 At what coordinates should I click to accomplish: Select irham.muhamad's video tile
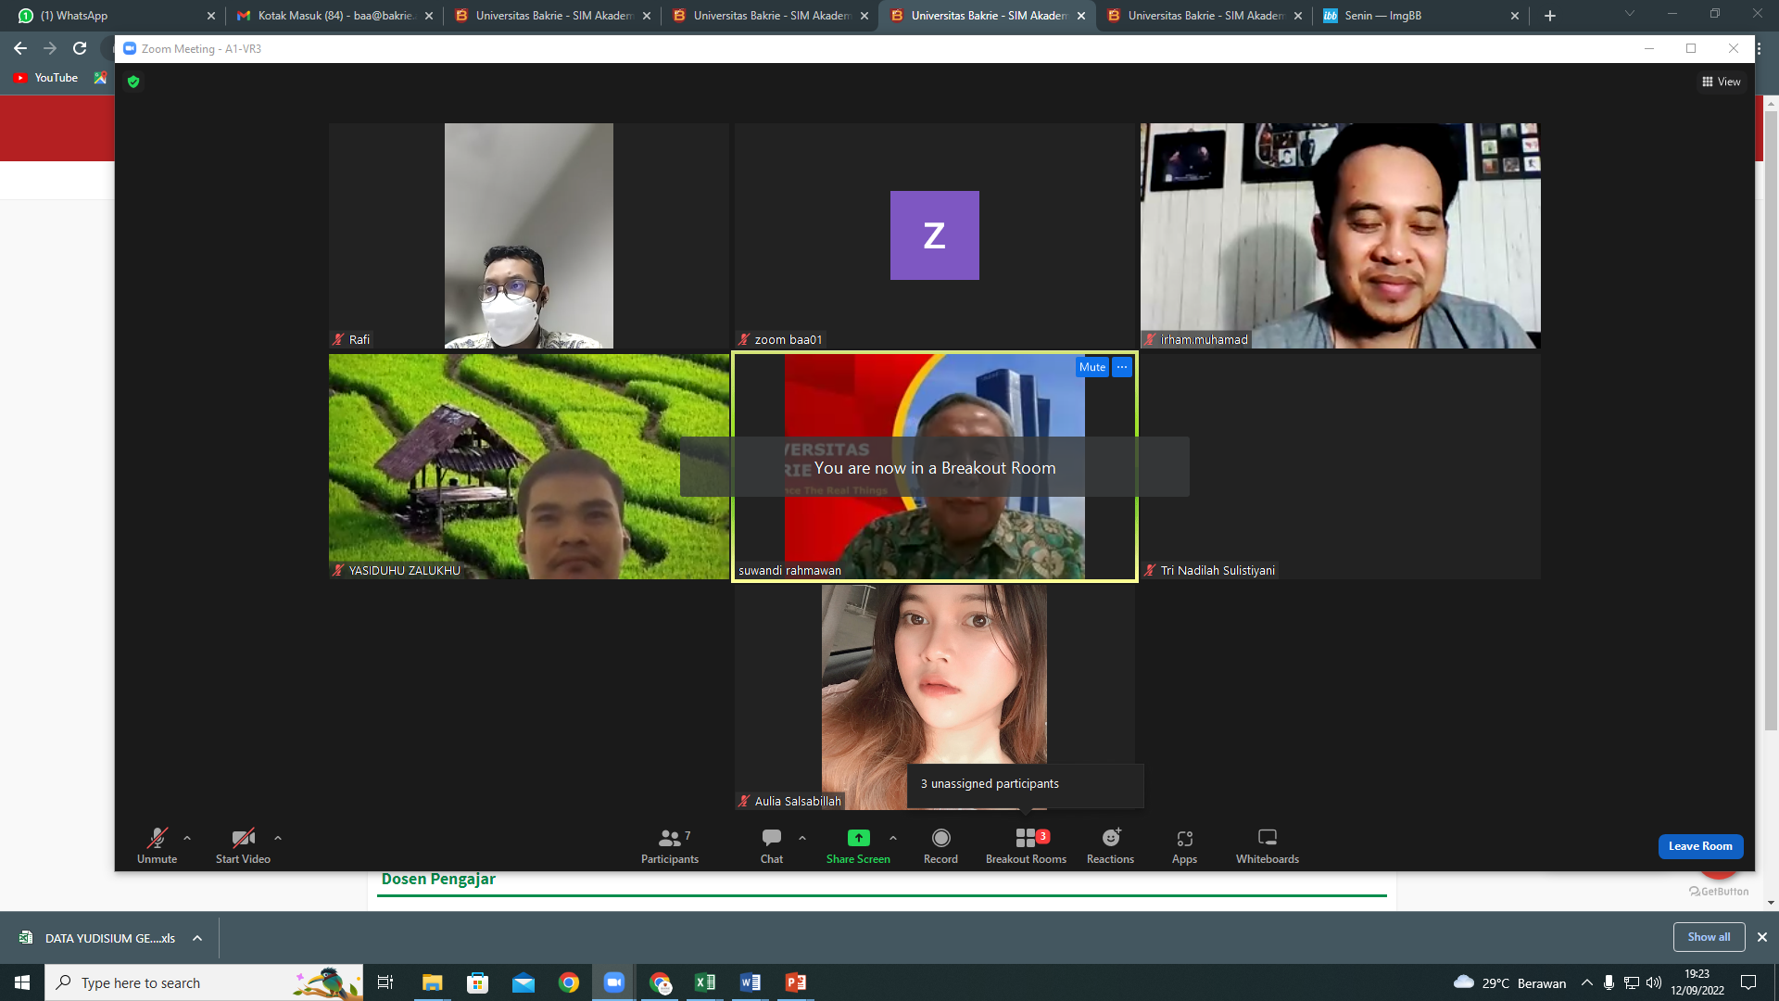tap(1341, 235)
